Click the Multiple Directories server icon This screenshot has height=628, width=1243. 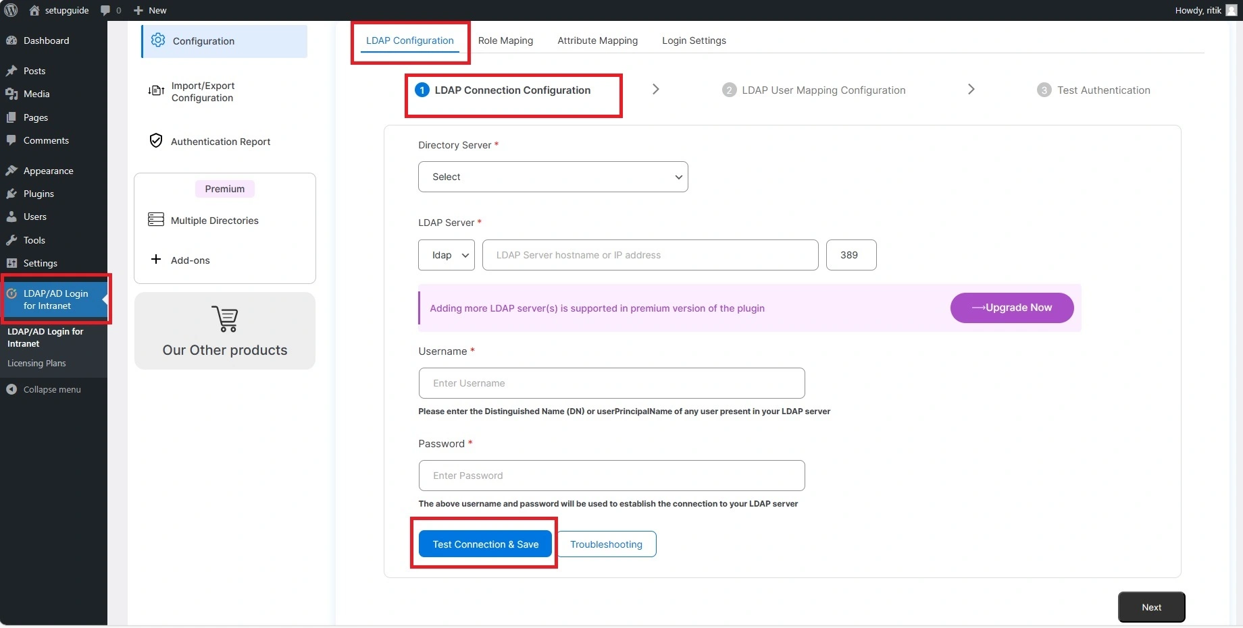(156, 220)
